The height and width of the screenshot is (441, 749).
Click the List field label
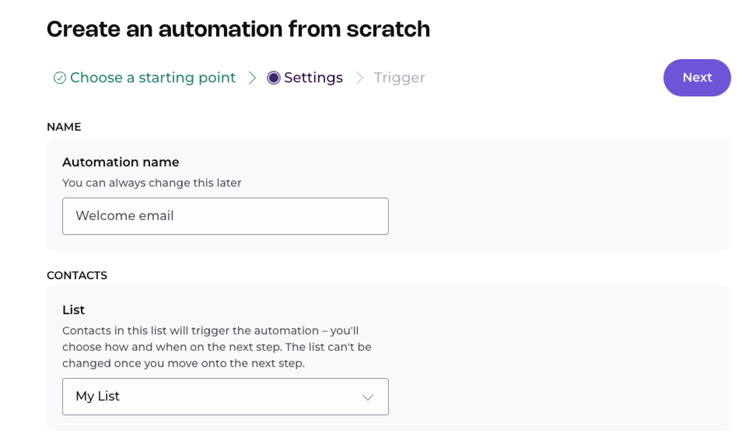pos(73,310)
